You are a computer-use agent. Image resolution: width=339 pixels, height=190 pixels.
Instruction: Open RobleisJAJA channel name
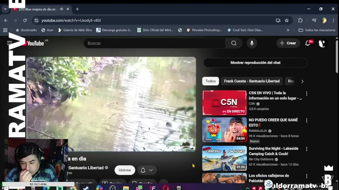pyautogui.click(x=258, y=131)
